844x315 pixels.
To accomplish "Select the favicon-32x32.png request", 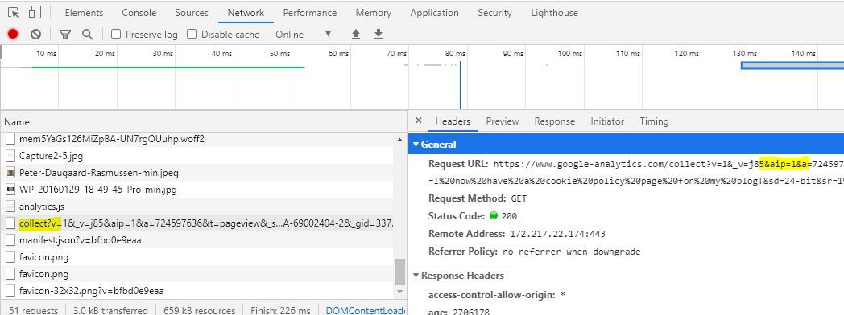I will point(197,291).
